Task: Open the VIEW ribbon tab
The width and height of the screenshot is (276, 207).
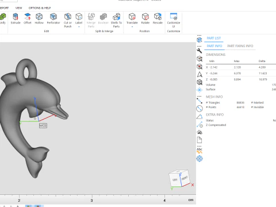Action: pyautogui.click(x=18, y=8)
